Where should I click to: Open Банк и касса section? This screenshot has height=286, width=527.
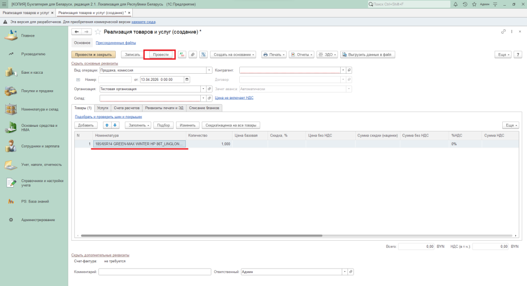coord(32,72)
